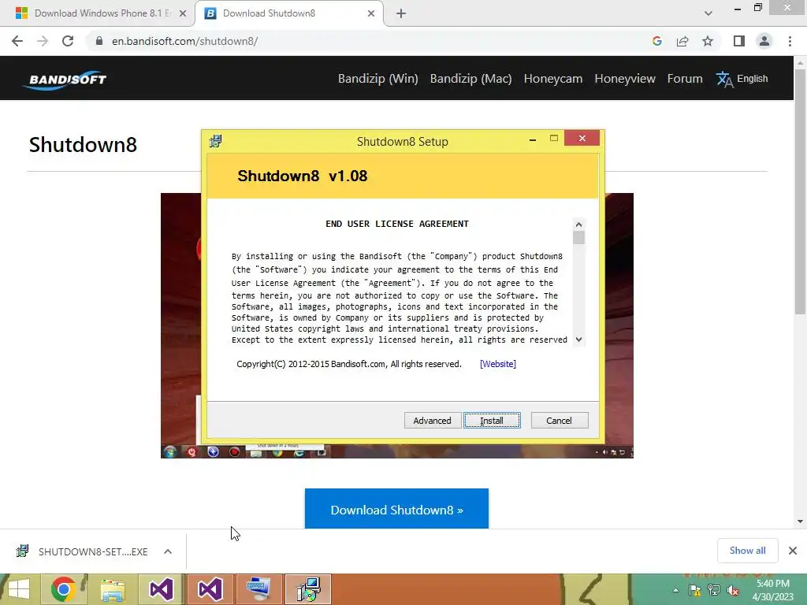The height and width of the screenshot is (605, 807).
Task: Click Chrome forward arrow
Action: (43, 41)
